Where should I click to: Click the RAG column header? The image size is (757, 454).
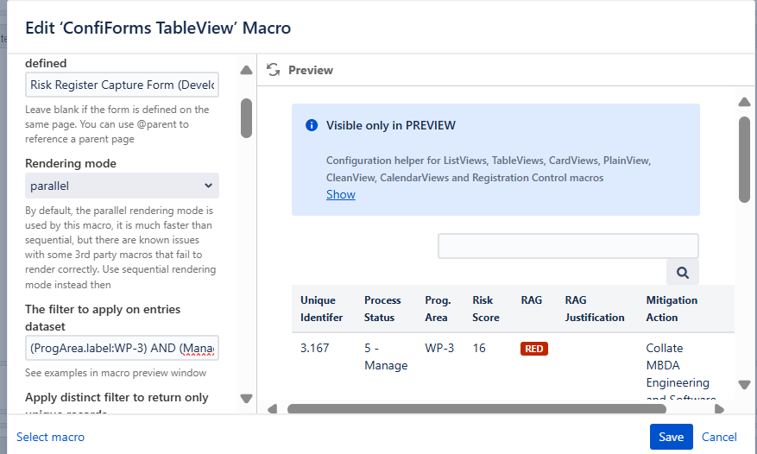532,300
